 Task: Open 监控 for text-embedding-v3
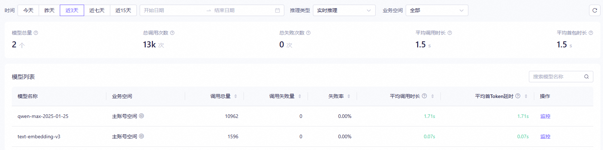[x=545, y=136]
